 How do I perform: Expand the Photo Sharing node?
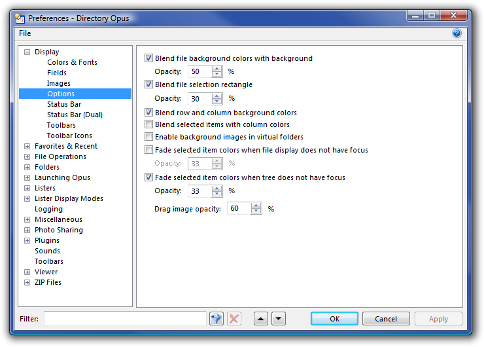(27, 230)
